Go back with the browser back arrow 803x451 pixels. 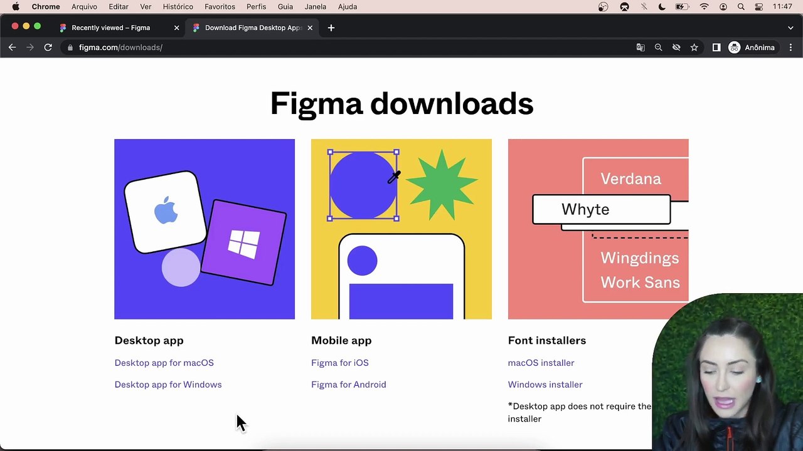(x=12, y=48)
